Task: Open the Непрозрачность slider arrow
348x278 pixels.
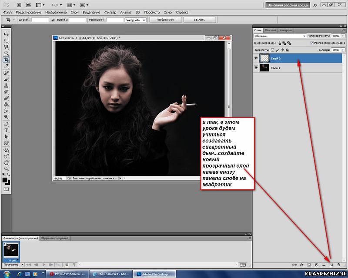Action: (x=343, y=36)
